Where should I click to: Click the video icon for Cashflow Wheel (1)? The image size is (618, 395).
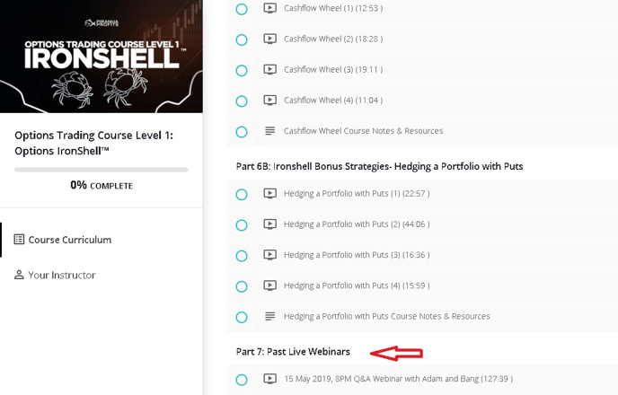(x=270, y=8)
